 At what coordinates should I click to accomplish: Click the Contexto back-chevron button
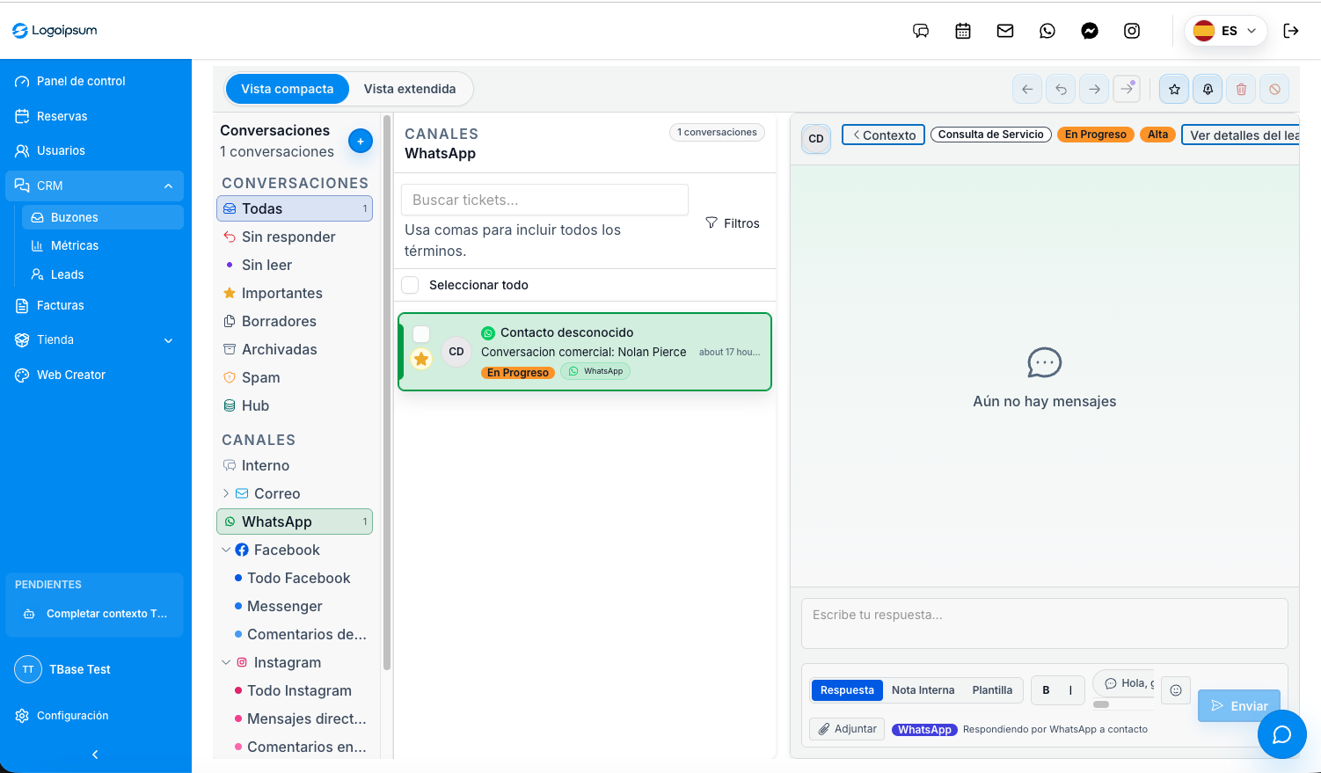click(x=884, y=135)
